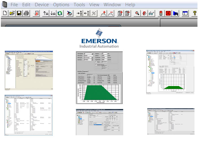Click the magnifying glass find icon
The height and width of the screenshot is (141, 198).
pyautogui.click(x=137, y=13)
